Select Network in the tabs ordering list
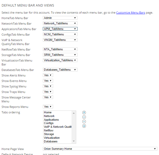 coord(58,116)
